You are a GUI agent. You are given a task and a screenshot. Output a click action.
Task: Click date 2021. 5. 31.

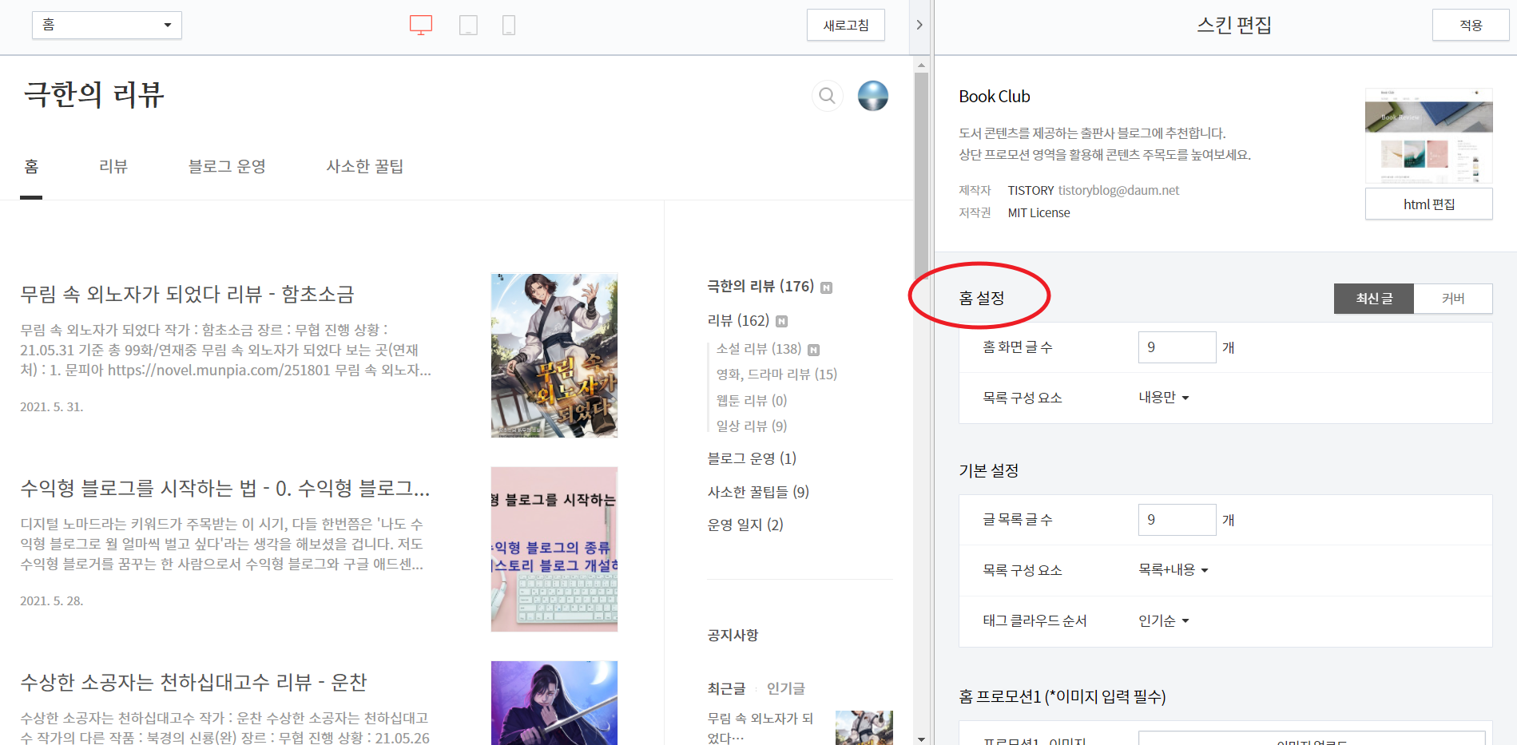click(52, 407)
